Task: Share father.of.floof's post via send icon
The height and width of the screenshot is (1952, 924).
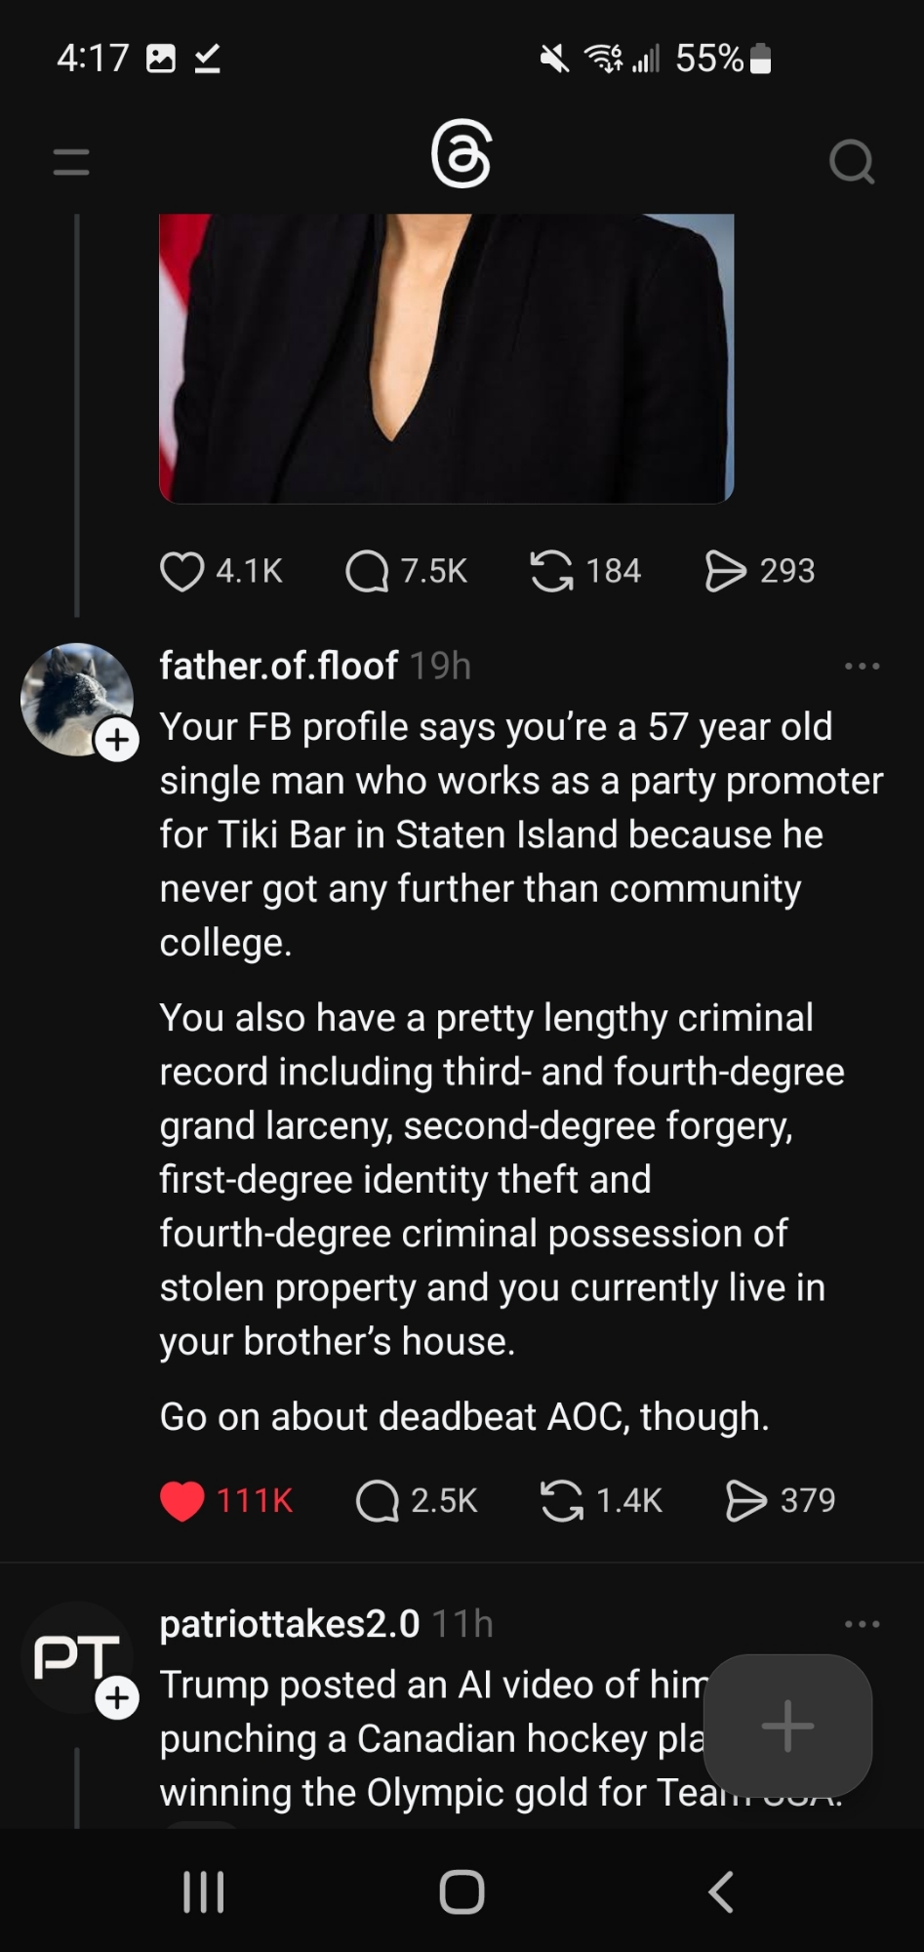Action: click(746, 1501)
